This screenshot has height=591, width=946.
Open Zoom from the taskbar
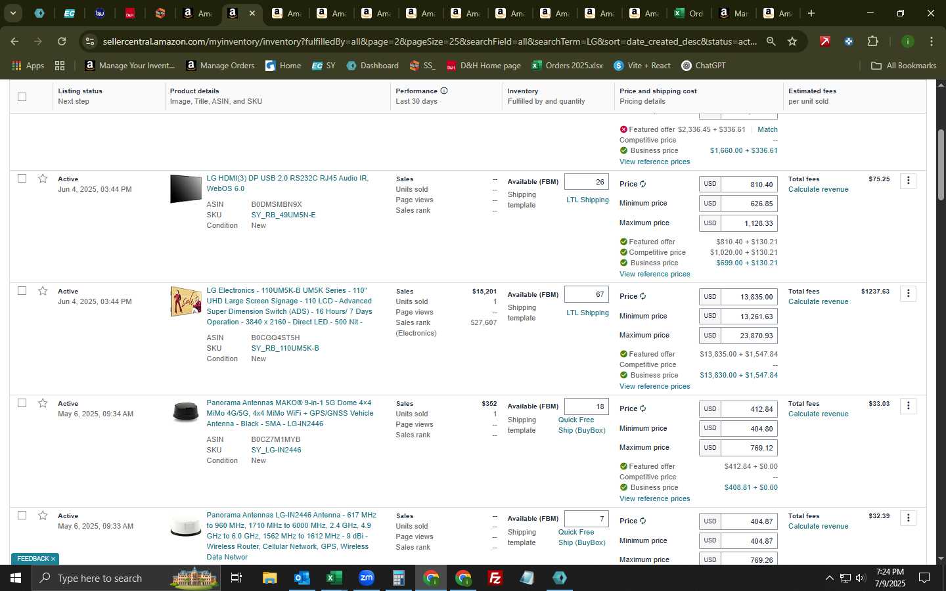(x=366, y=578)
